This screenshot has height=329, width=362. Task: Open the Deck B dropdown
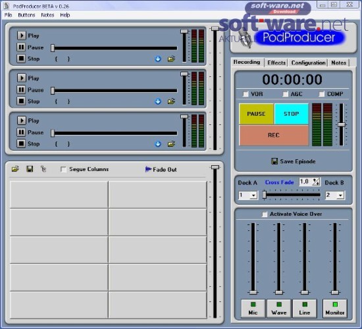point(340,195)
